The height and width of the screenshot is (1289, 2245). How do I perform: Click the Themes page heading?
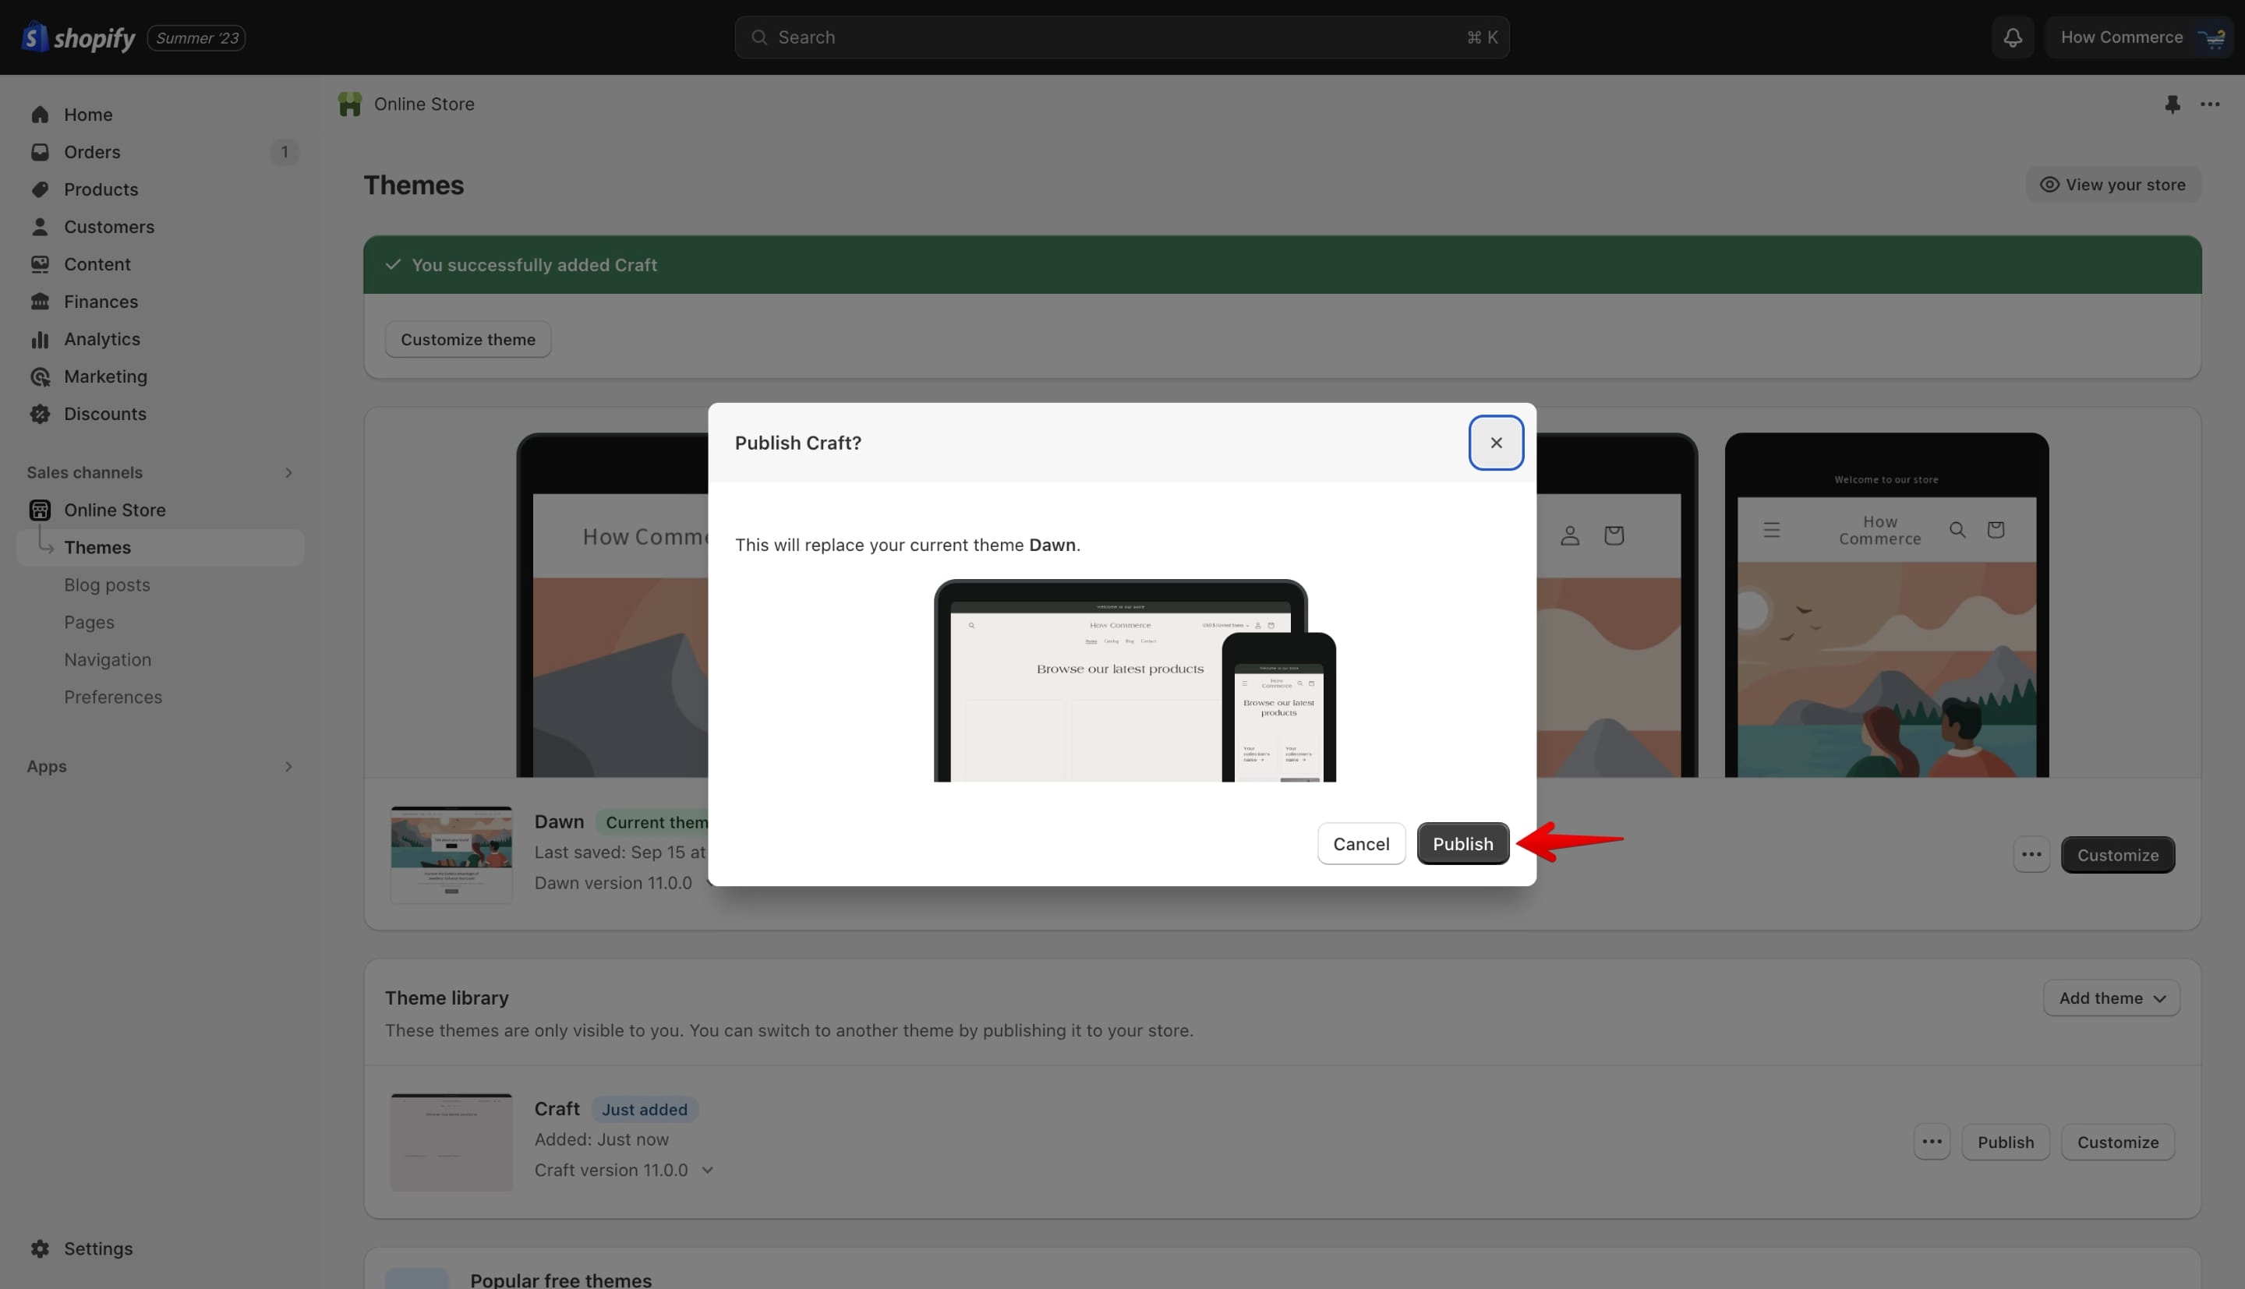[x=413, y=185]
